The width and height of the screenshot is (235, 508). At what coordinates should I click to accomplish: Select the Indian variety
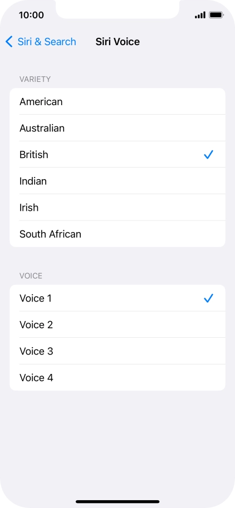click(117, 181)
